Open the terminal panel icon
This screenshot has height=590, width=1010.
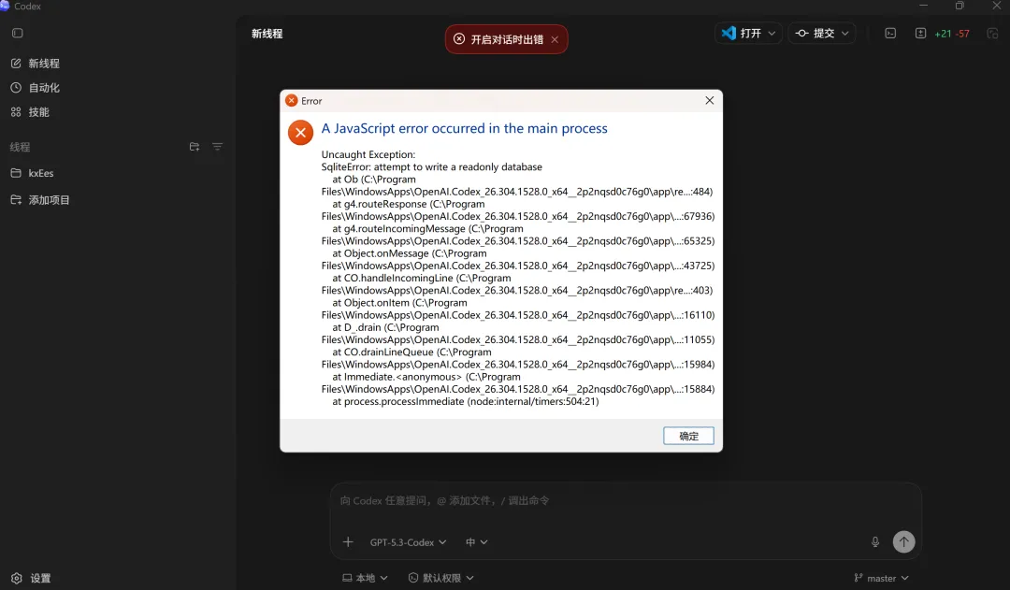(x=890, y=33)
